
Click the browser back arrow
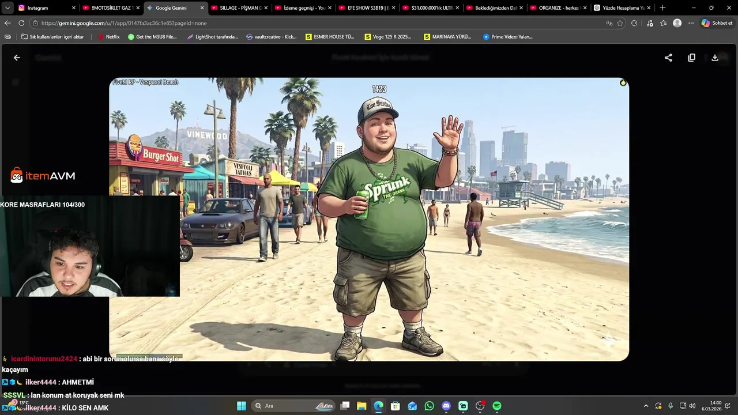pos(7,23)
